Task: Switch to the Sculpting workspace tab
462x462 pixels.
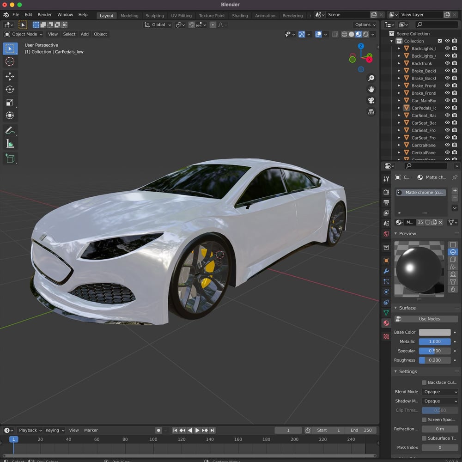Action: coord(155,16)
